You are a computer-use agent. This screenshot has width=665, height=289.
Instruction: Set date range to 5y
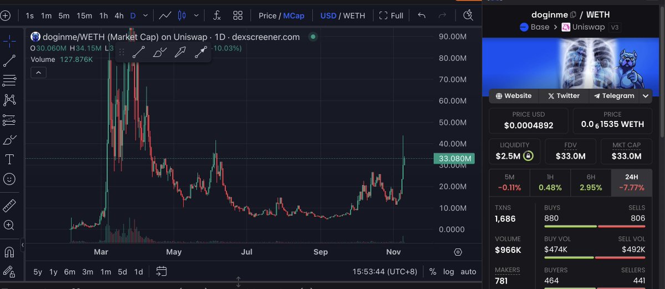pos(38,272)
